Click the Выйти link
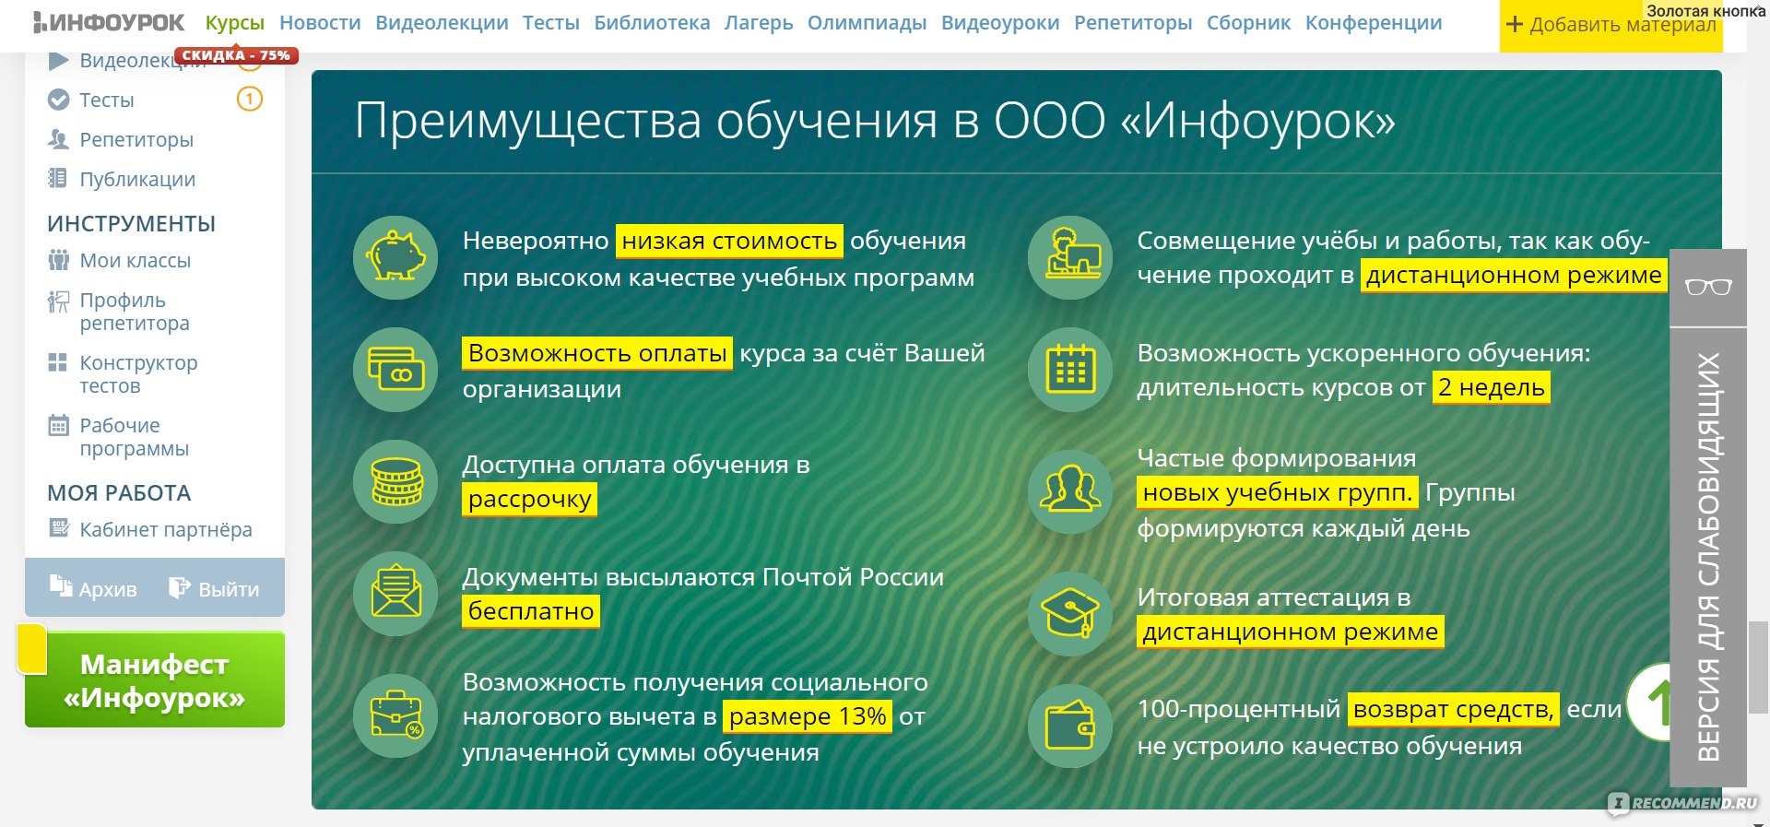Screen dimensions: 1770x827 pyautogui.click(x=229, y=589)
